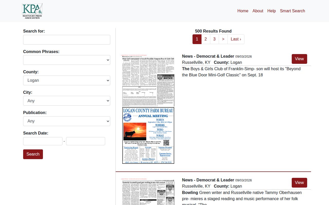Open the Mini-Golf tournament page thumbnail
This screenshot has width=329, height=205.
click(148, 109)
